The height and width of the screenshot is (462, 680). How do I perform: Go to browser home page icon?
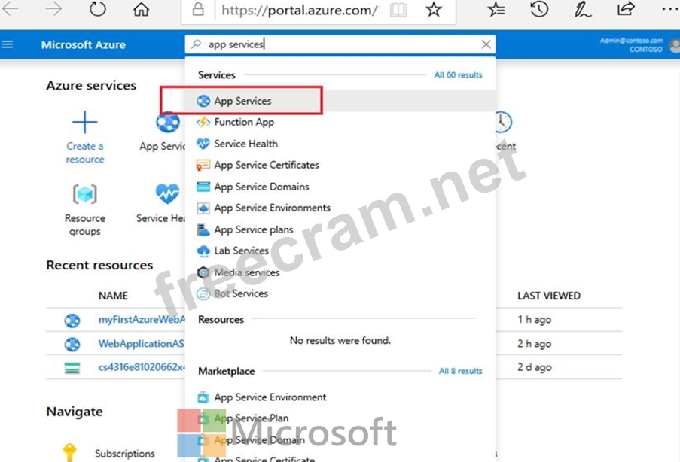coord(141,10)
